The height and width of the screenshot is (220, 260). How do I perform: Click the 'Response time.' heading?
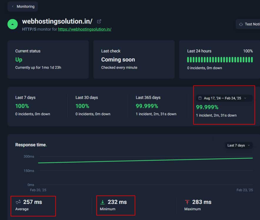coord(31,145)
